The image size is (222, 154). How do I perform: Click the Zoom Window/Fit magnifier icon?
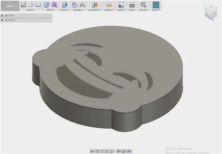[x=111, y=151]
